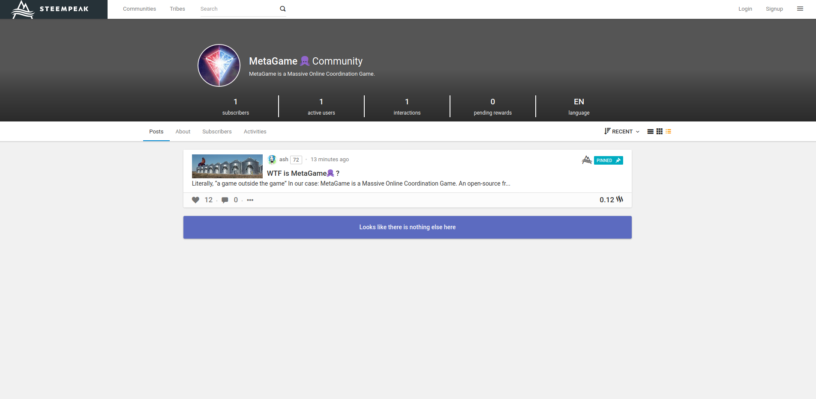The height and width of the screenshot is (399, 816).
Task: Switch to the grid view icon
Action: [x=660, y=131]
